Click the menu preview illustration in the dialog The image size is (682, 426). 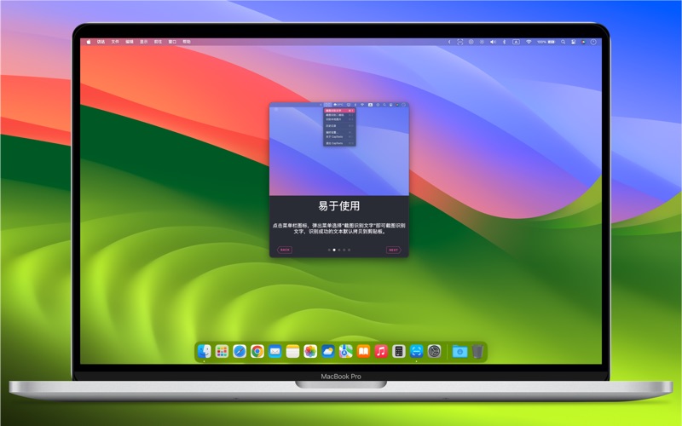339,149
